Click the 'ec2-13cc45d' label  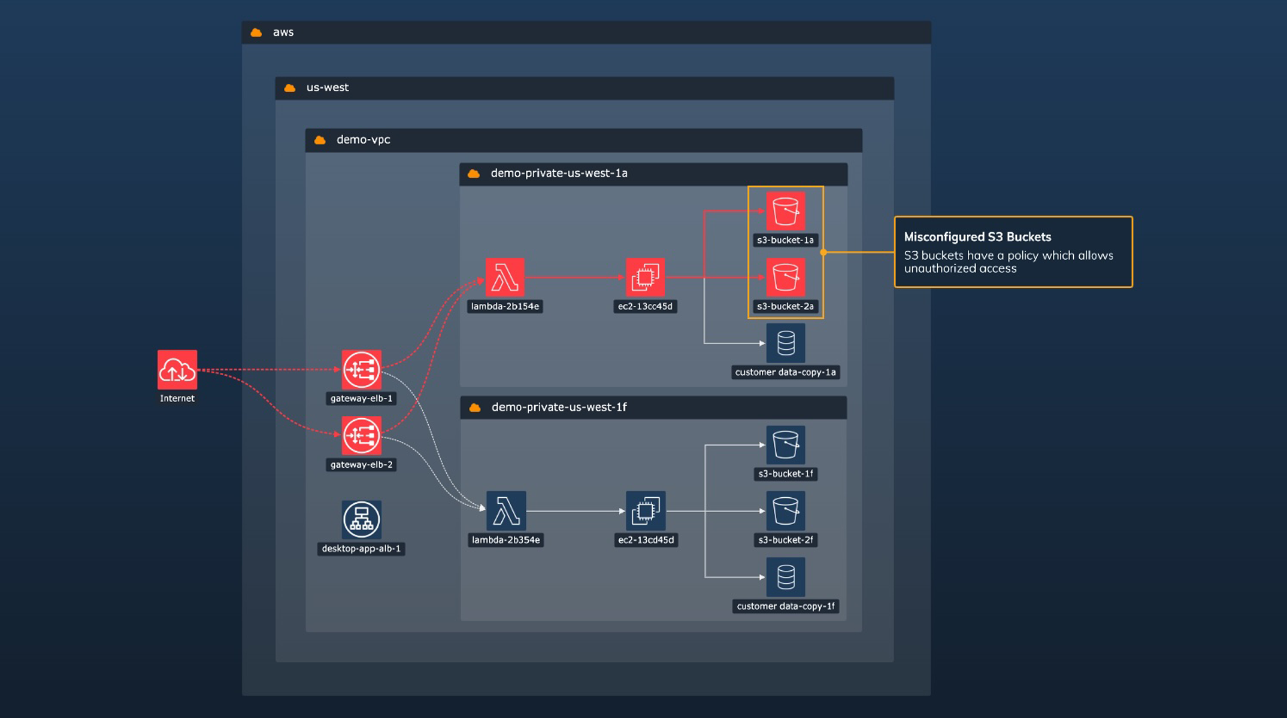(645, 306)
